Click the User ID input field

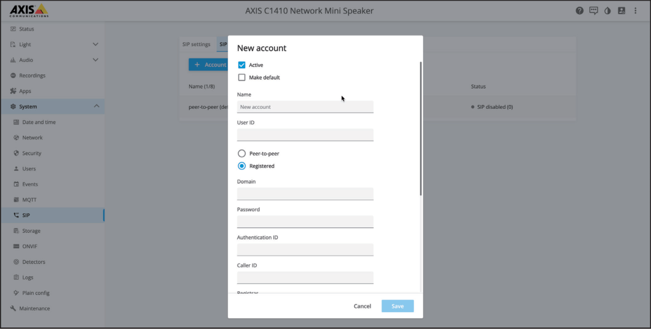click(x=305, y=135)
